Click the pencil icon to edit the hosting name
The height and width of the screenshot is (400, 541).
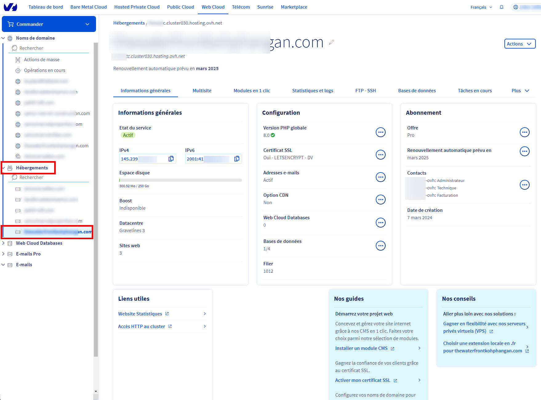[331, 42]
